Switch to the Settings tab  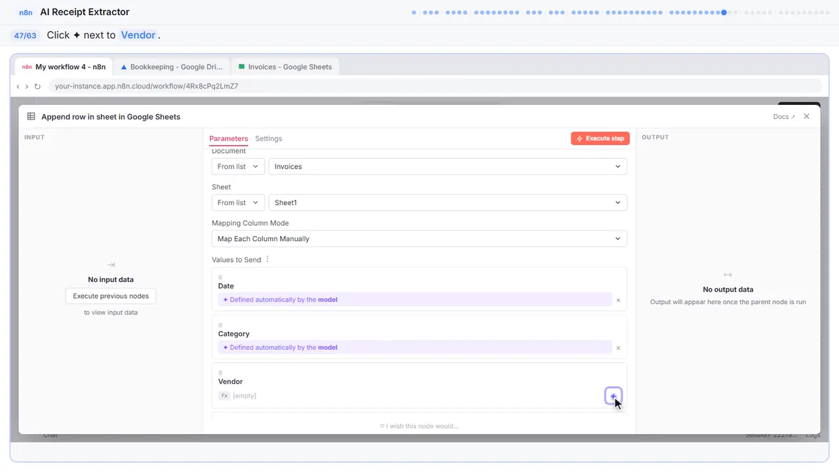269,138
